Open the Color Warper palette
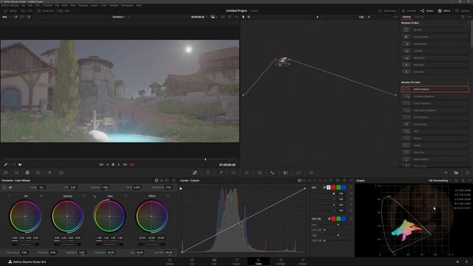This screenshot has width=473, height=266. tap(208, 173)
